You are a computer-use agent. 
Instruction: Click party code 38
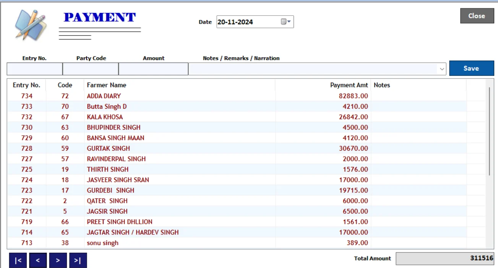click(x=65, y=243)
